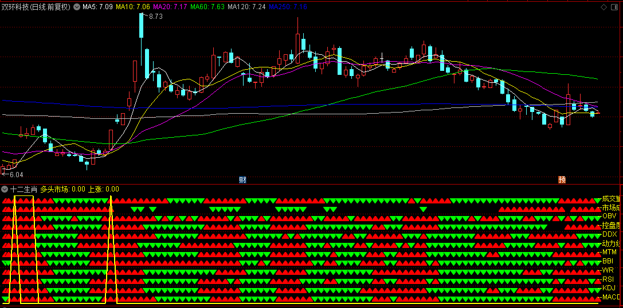Click the blue 财 marker on timeline
This screenshot has height=308, width=623.
(x=242, y=180)
